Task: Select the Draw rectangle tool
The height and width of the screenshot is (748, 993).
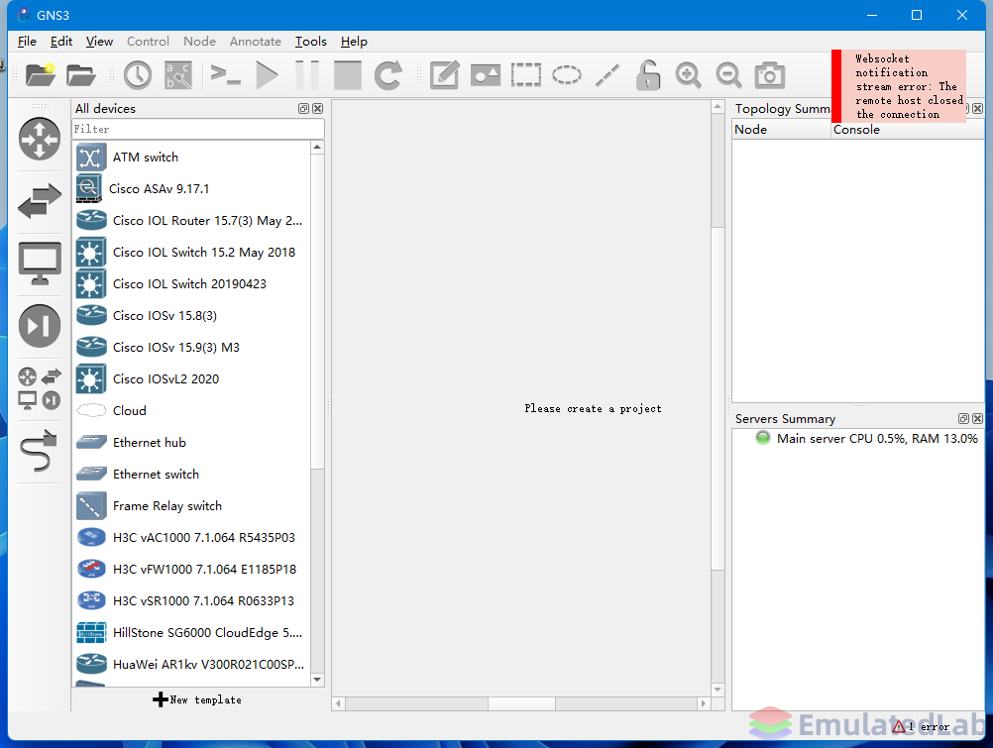Action: tap(526, 75)
